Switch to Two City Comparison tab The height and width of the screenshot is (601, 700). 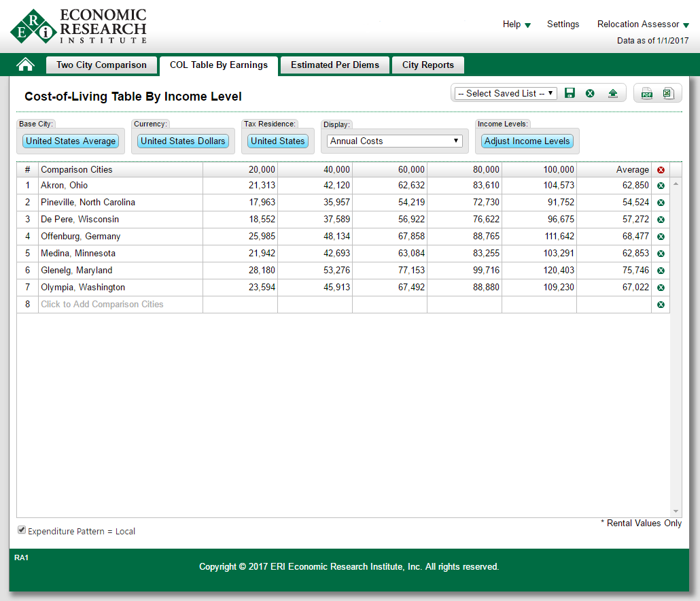coord(102,65)
